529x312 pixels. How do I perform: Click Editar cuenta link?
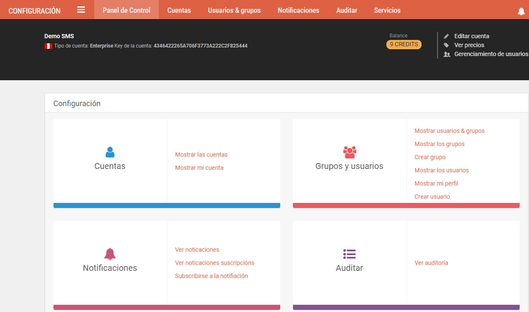pyautogui.click(x=472, y=36)
